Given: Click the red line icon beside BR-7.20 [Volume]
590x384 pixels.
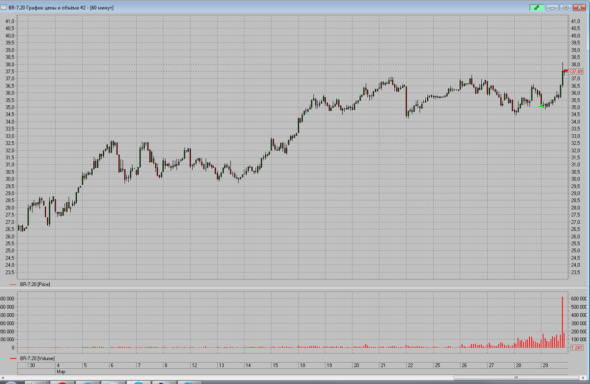Looking at the screenshot, I should point(13,359).
